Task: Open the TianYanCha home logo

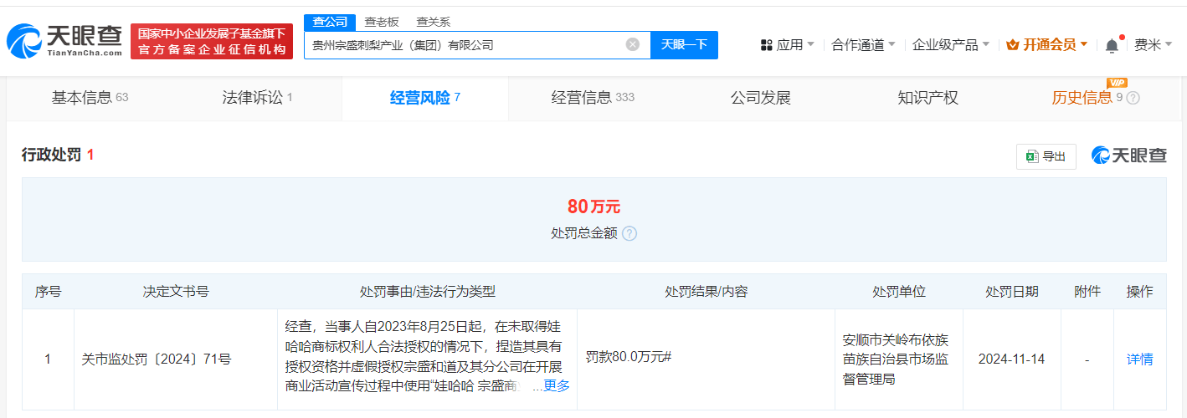Action: pyautogui.click(x=64, y=41)
